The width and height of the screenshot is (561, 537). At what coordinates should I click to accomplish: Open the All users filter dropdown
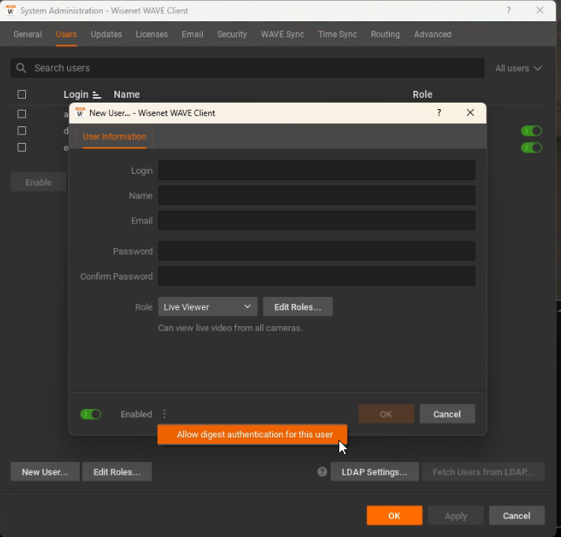tap(518, 69)
